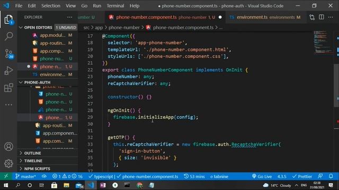
Task: Open the Accounts menu icon
Action: [x=8, y=147]
